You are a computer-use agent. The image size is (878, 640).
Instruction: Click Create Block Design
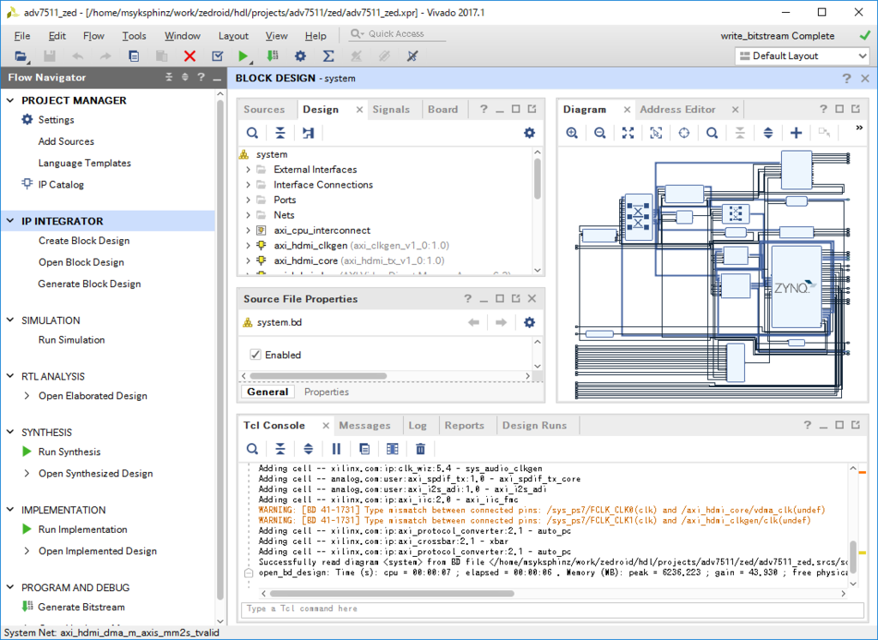(x=84, y=241)
